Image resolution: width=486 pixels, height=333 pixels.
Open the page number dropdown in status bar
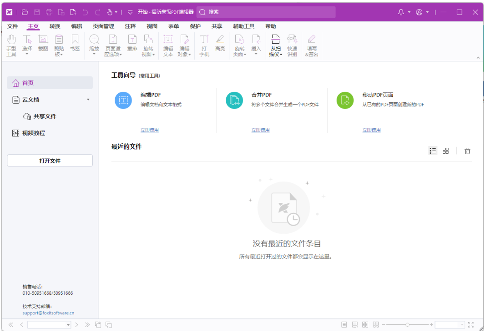coord(68,325)
